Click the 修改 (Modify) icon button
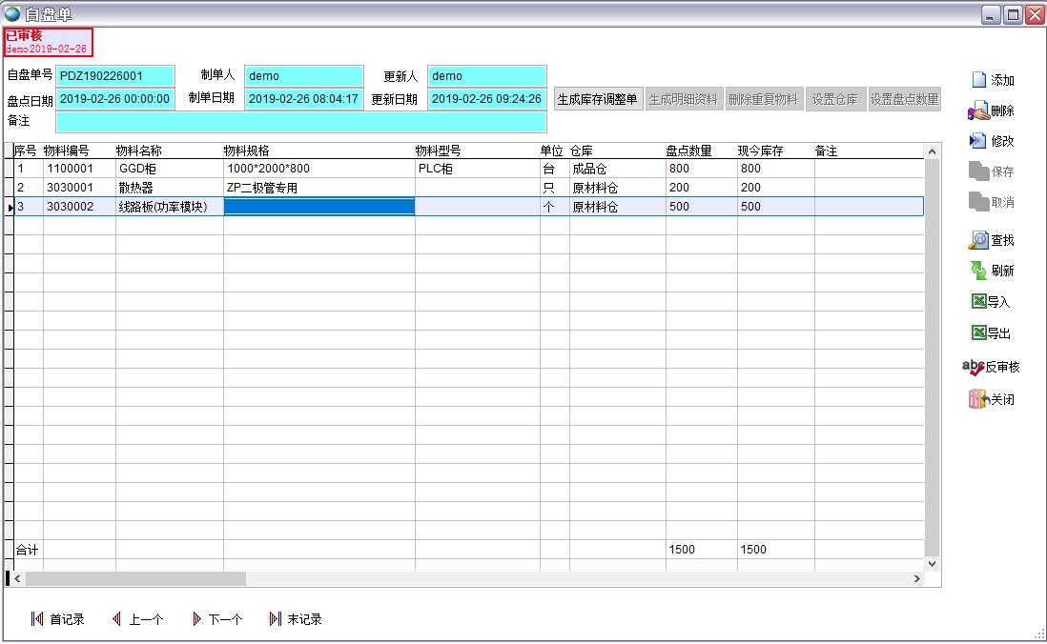The image size is (1047, 644). click(x=979, y=141)
